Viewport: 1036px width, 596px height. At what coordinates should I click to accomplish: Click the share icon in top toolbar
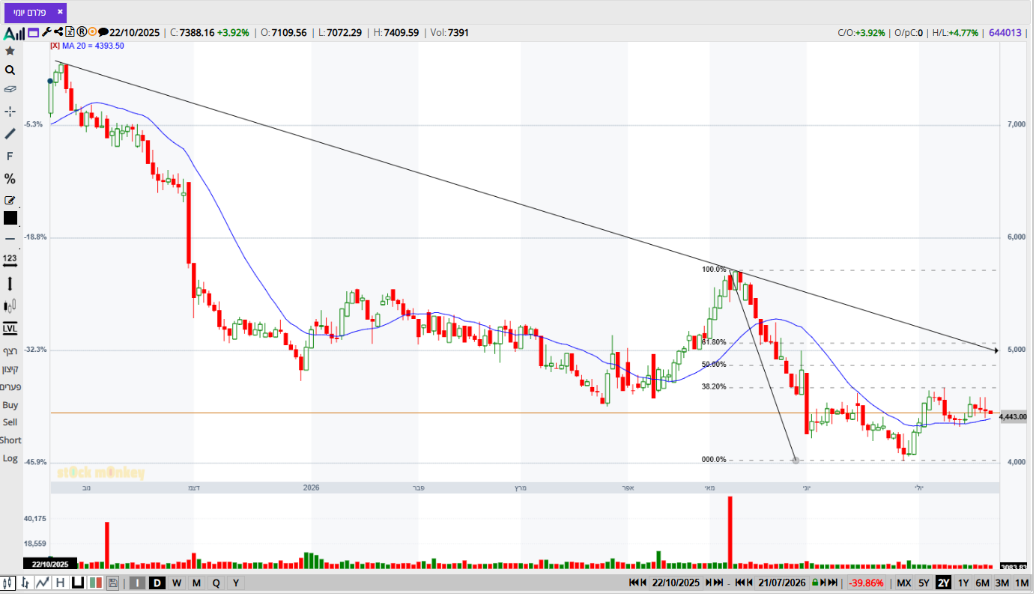(x=58, y=32)
